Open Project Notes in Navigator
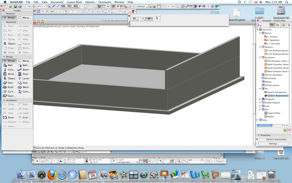 (x=272, y=113)
